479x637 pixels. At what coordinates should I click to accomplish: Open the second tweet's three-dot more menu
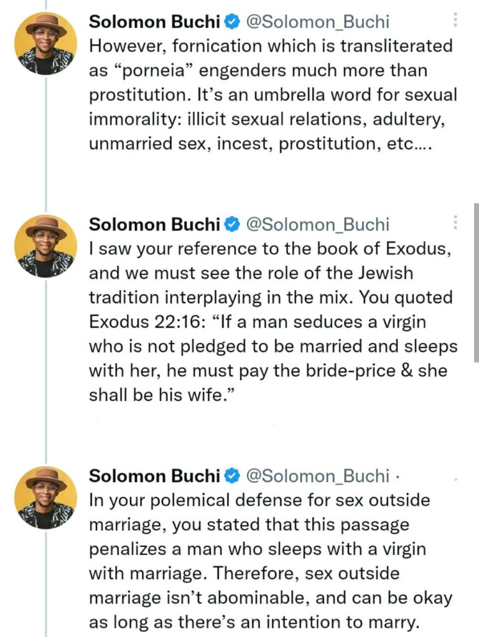[x=455, y=222]
